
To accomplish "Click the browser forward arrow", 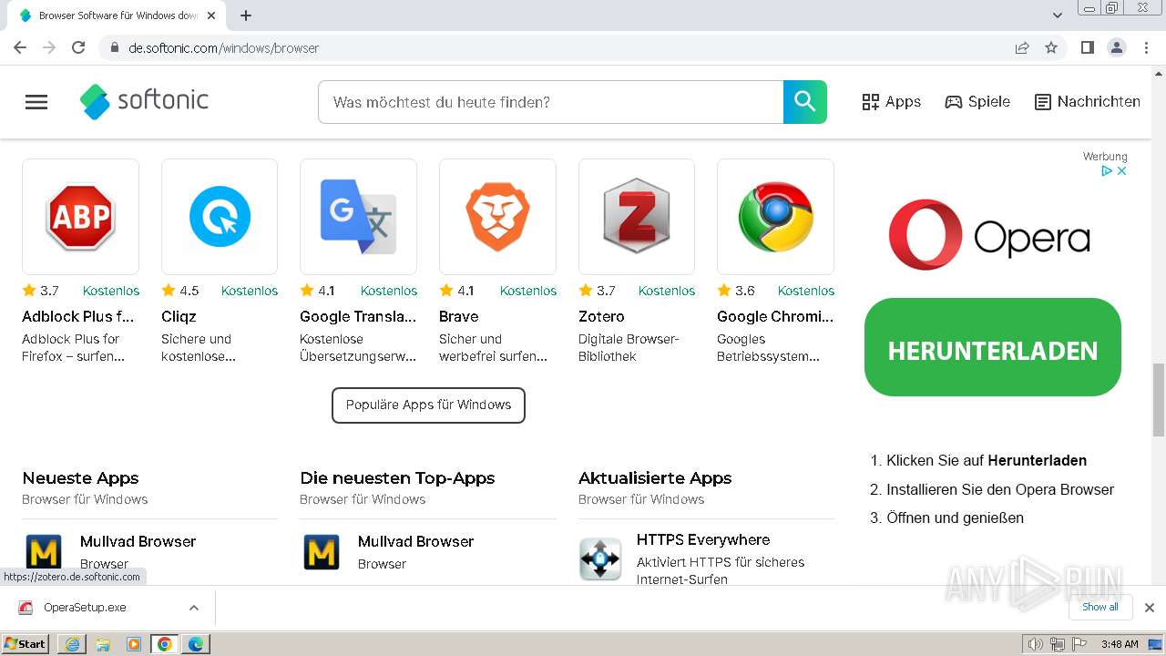I will pos(49,47).
